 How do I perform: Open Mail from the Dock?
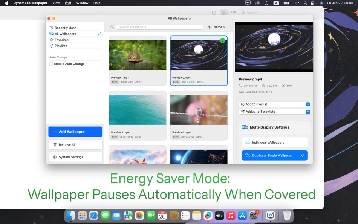pyautogui.click(x=116, y=215)
